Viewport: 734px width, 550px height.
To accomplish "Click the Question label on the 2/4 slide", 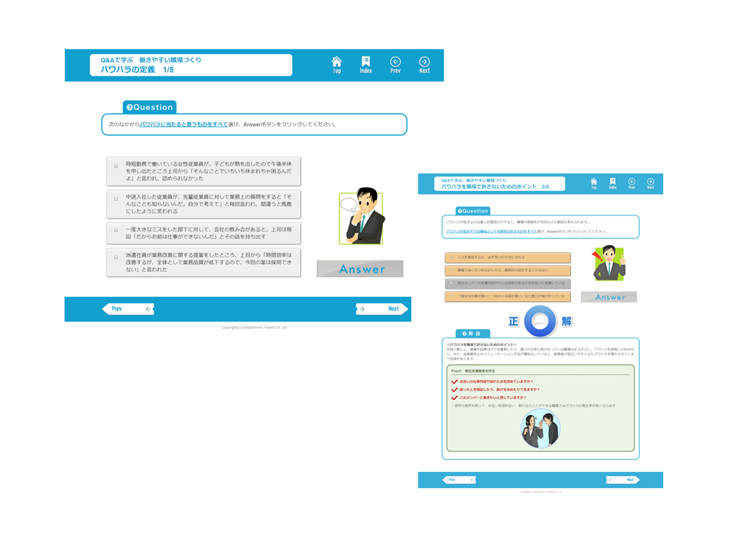I will click(473, 211).
